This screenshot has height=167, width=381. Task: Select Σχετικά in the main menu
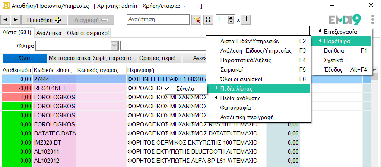pyautogui.click(x=341, y=60)
